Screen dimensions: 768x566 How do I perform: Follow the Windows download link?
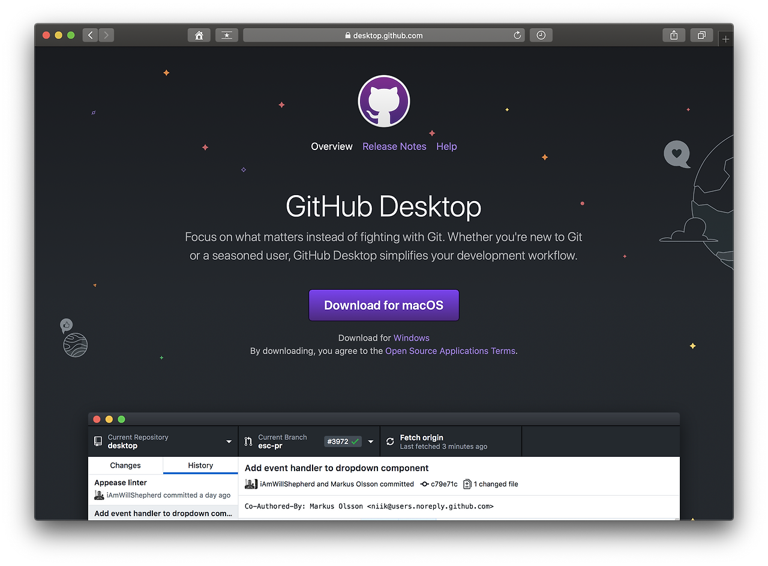tap(412, 338)
